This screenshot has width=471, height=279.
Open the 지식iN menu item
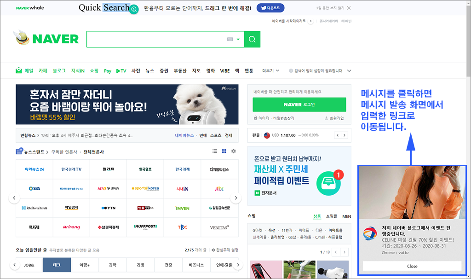[78, 70]
